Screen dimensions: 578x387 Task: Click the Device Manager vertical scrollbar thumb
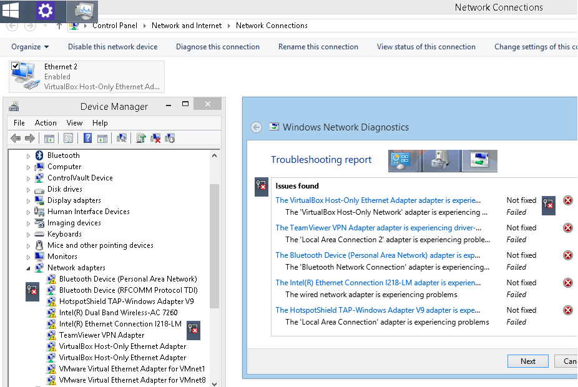(215, 246)
